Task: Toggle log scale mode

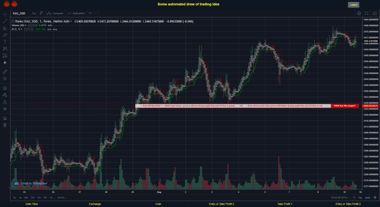Action: (360, 198)
